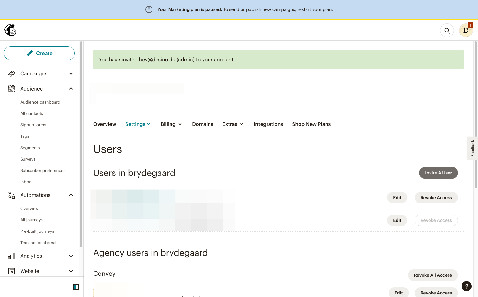The width and height of the screenshot is (478, 297).
Task: Collapse the sidebar with panel icon
Action: [x=76, y=287]
